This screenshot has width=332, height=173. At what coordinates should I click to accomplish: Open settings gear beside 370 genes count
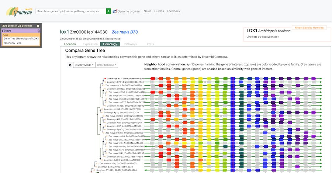pos(38,26)
